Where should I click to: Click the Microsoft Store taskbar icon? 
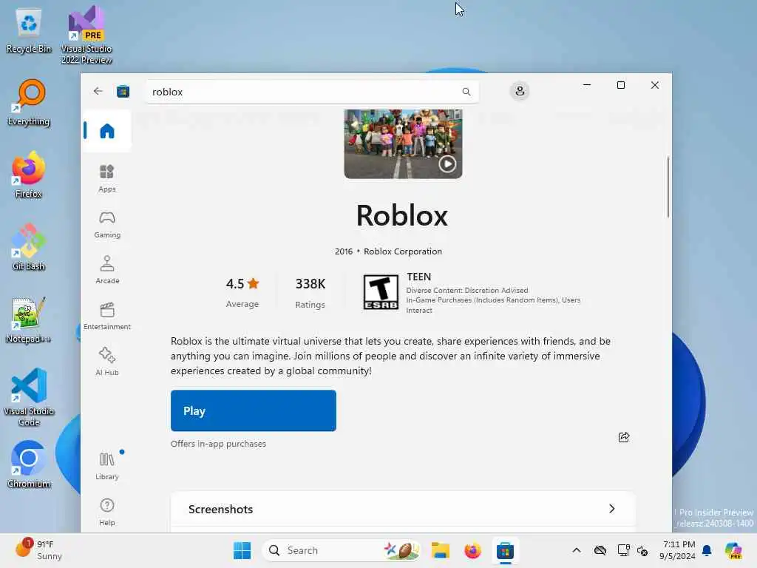coord(505,550)
